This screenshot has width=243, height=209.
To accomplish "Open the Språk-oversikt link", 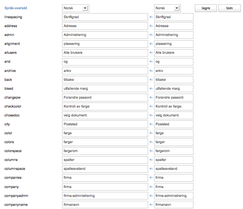I will click(x=15, y=8).
